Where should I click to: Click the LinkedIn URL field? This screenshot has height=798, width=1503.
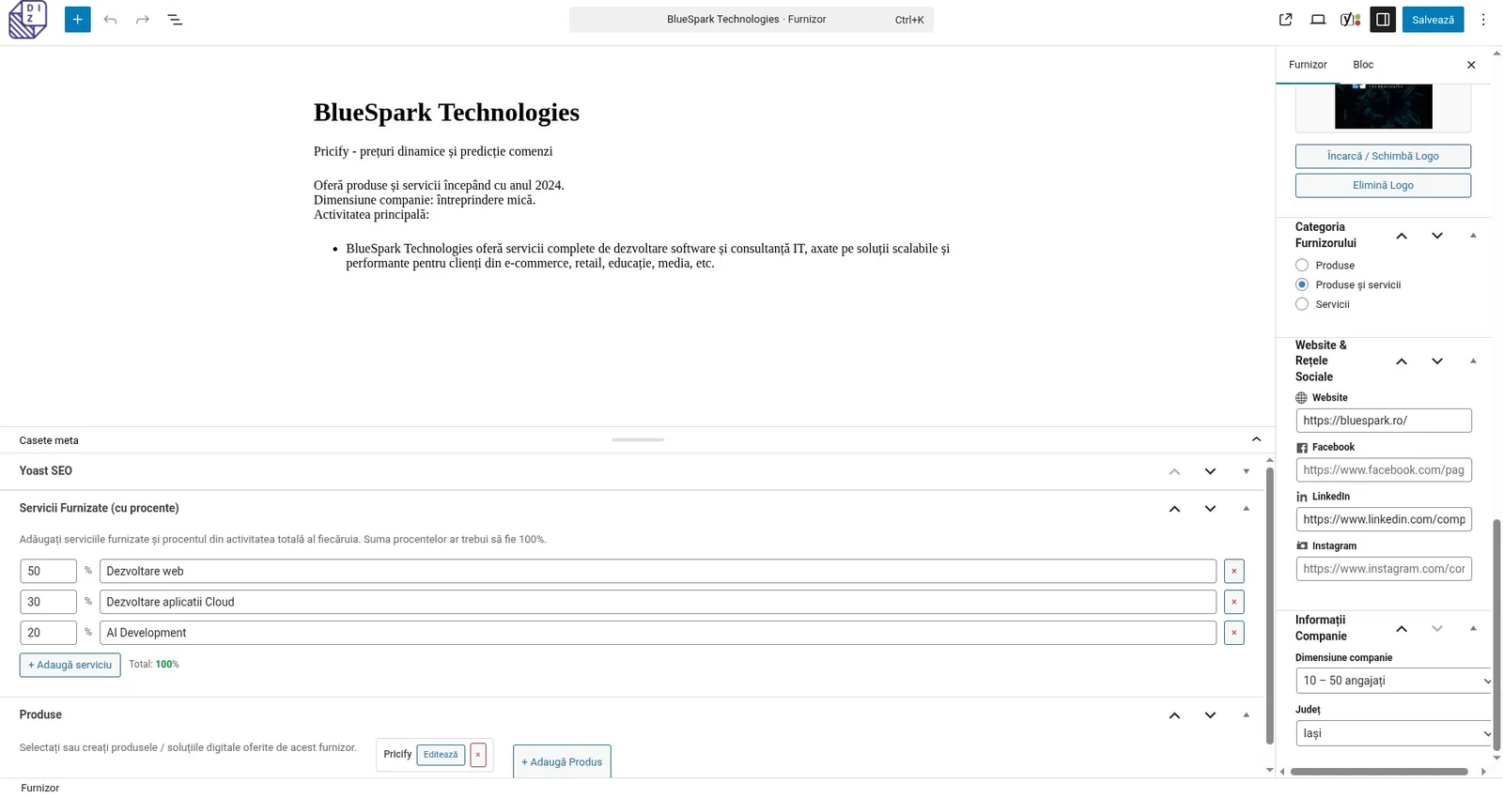[1384, 519]
